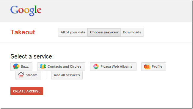Click the divider left of Add all services

click(46, 75)
